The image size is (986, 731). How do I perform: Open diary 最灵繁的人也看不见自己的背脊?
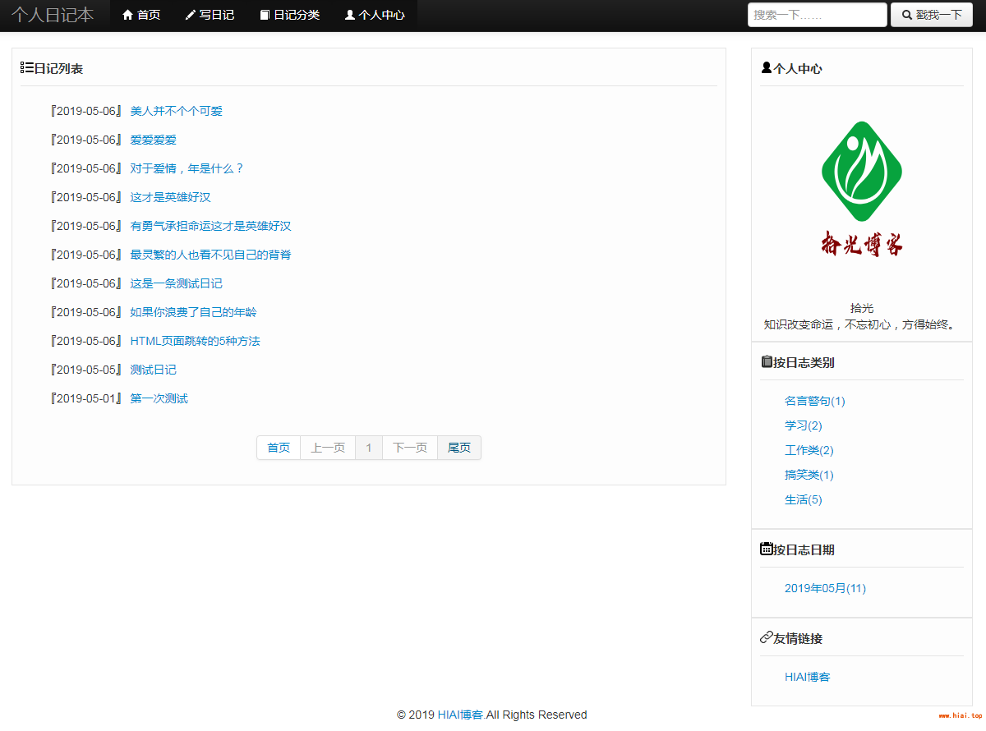[x=210, y=255]
